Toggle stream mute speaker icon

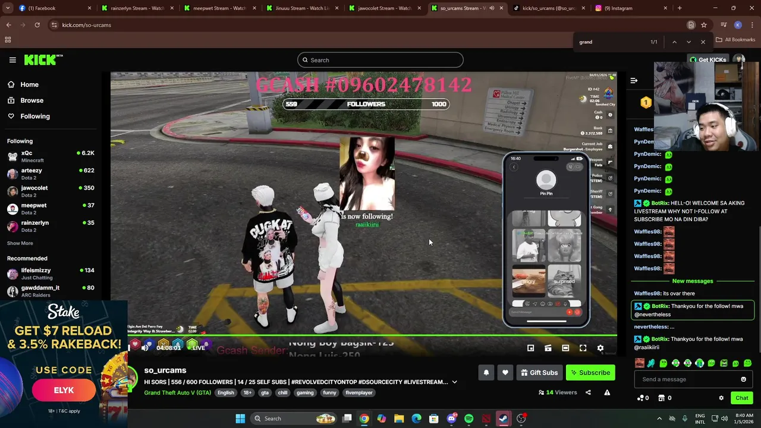144,348
